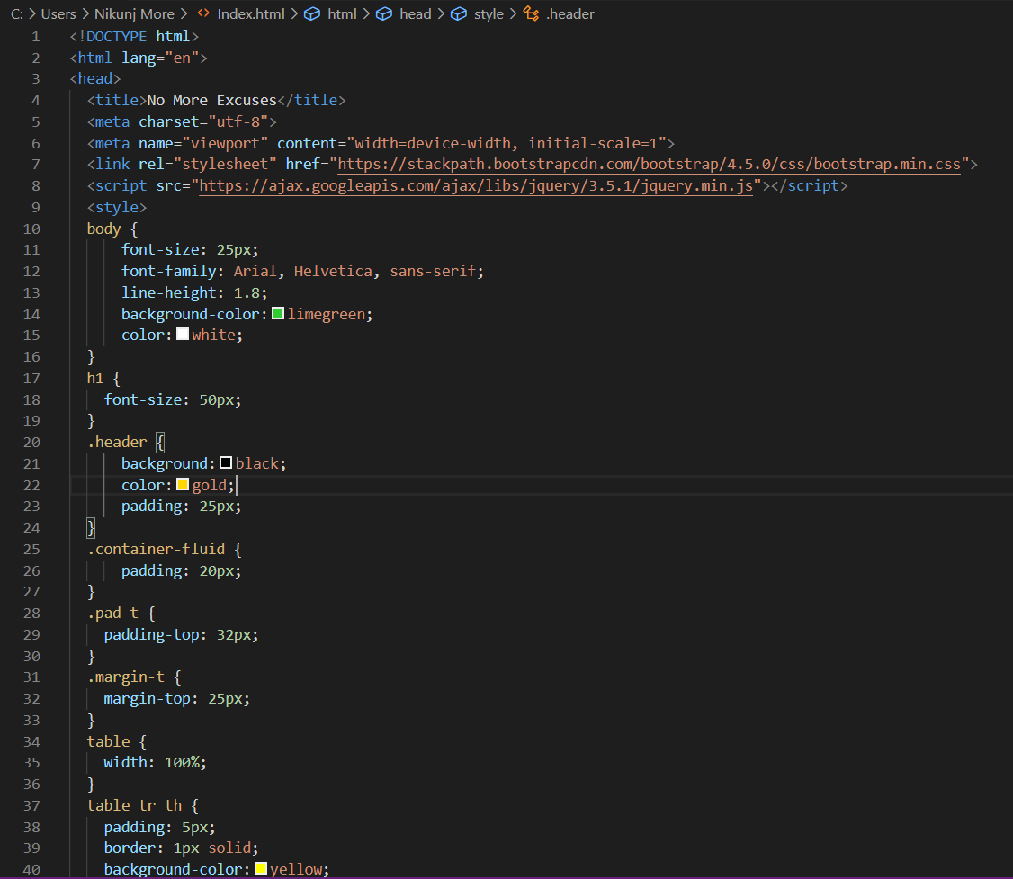
Task: Click the style element cube icon in breadcrumb
Action: (459, 13)
